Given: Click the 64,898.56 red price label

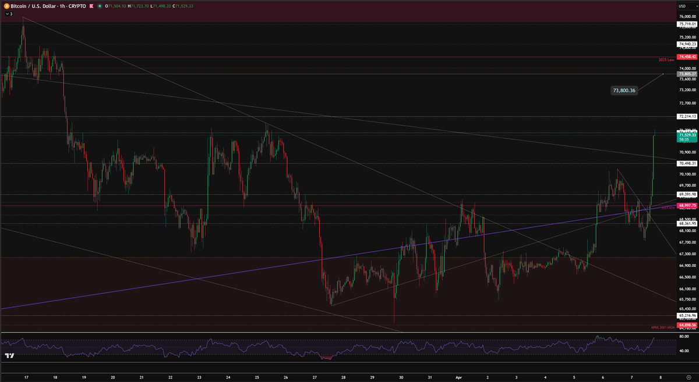Looking at the screenshot, I should pos(687,324).
